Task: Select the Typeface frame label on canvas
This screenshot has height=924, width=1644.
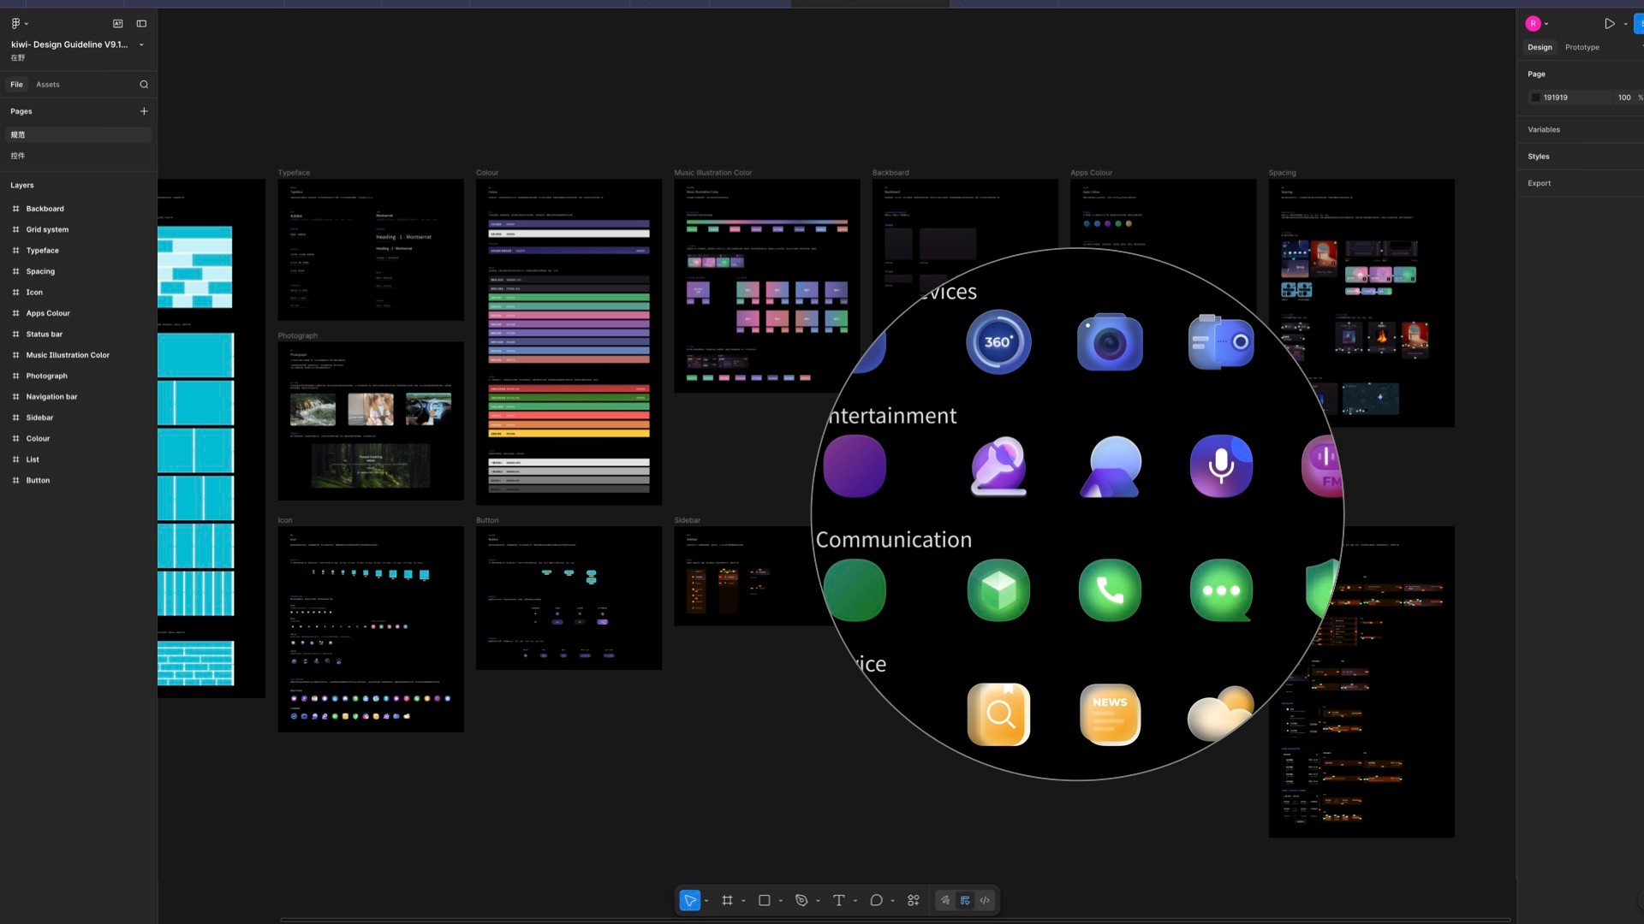Action: [x=294, y=173]
